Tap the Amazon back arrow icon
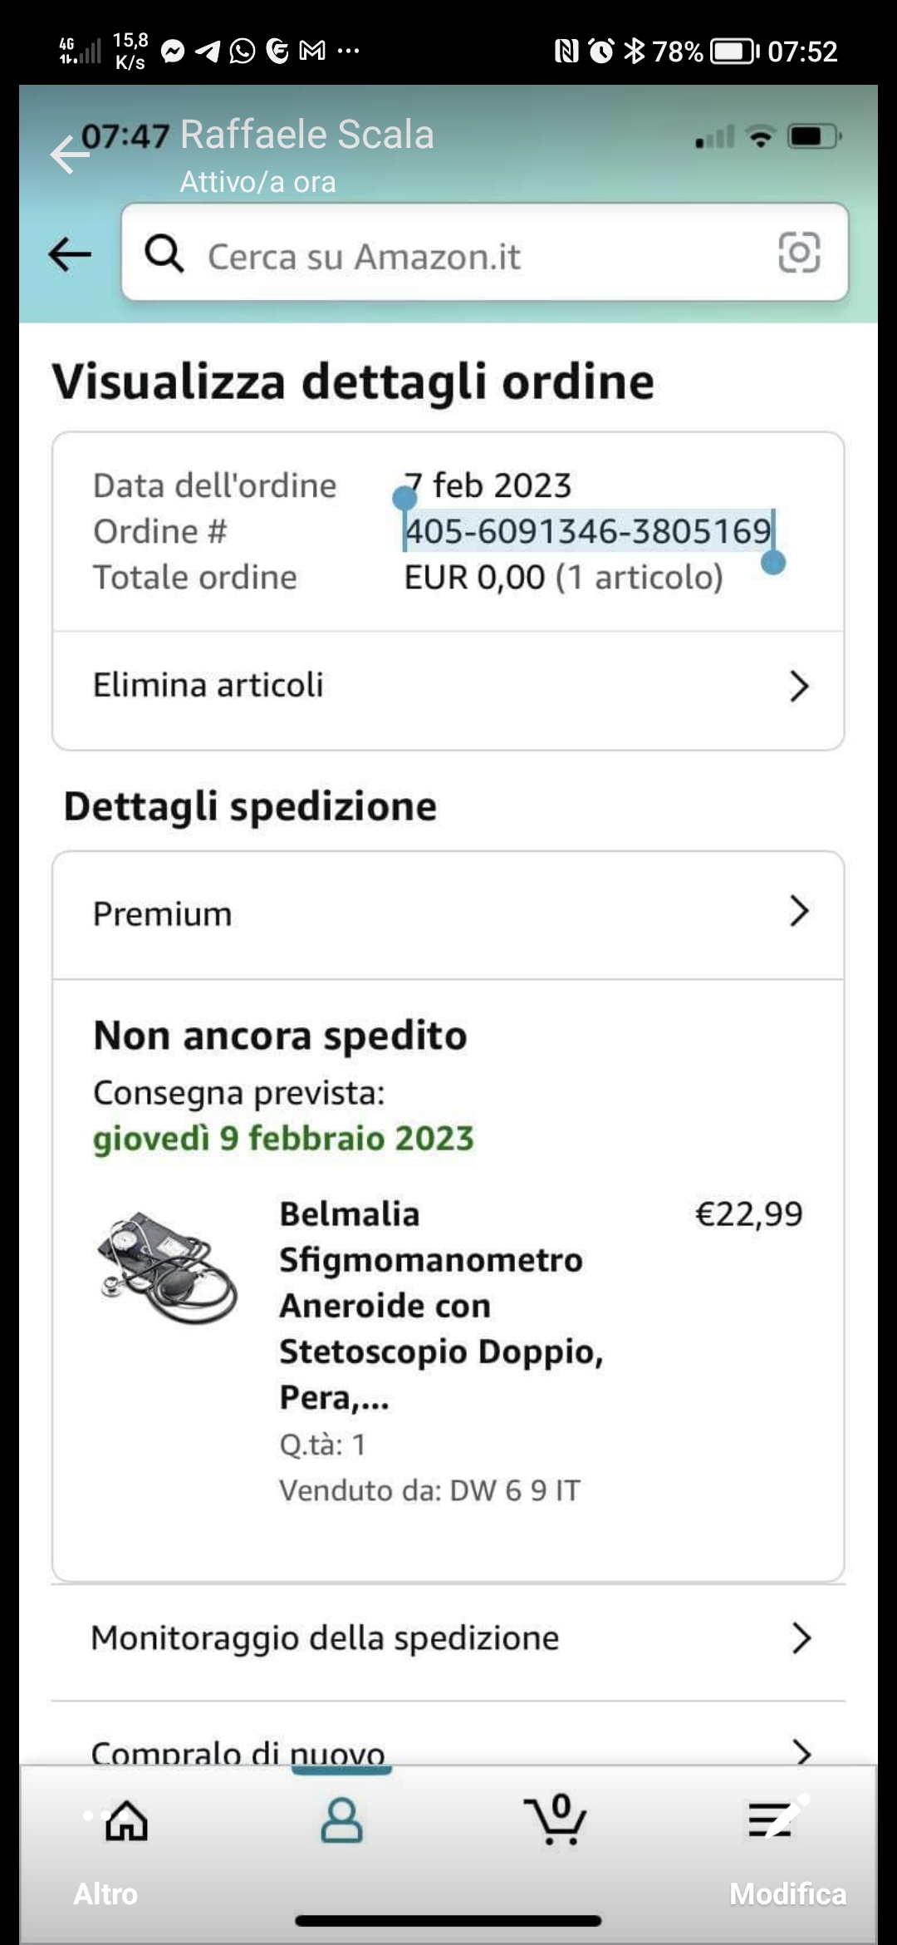The height and width of the screenshot is (1945, 897). 70,254
